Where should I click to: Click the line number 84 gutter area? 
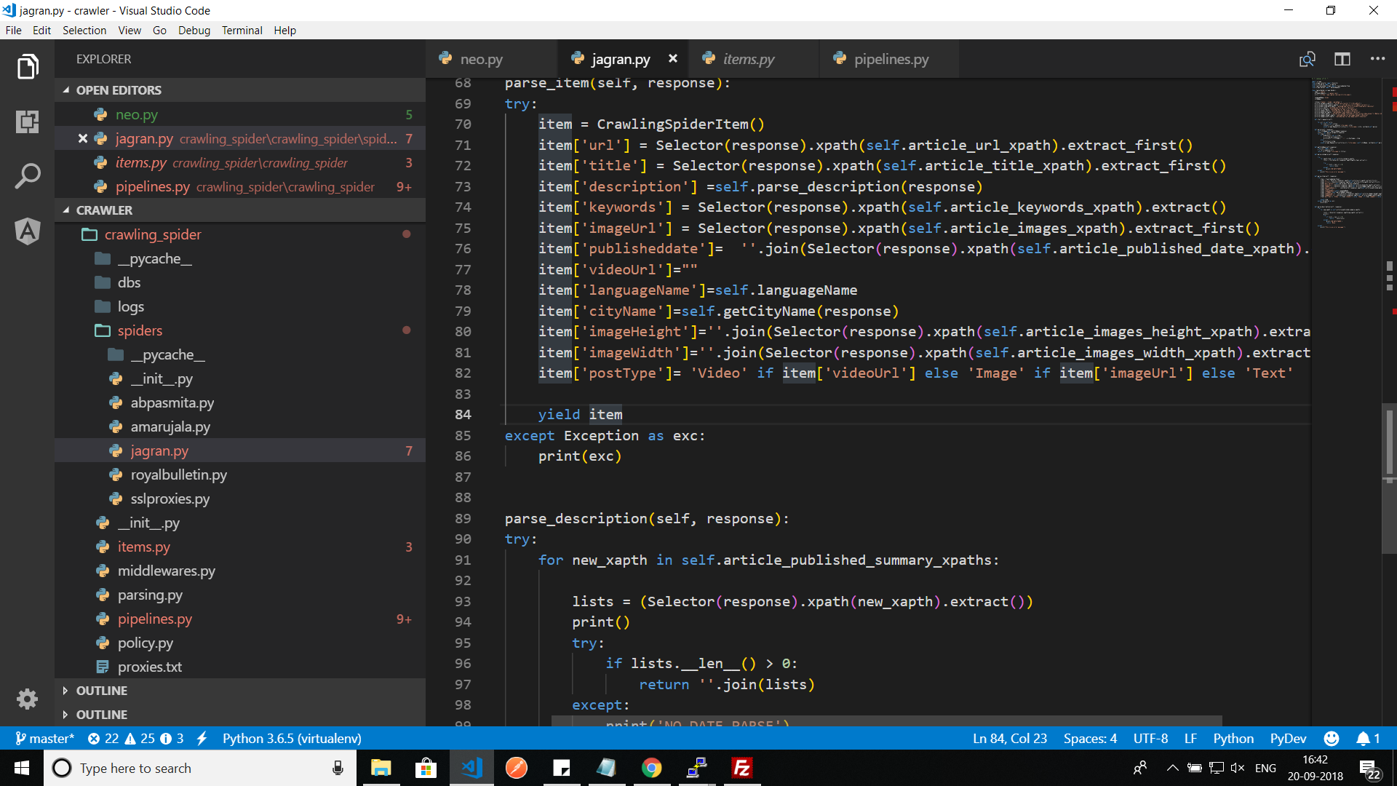click(463, 415)
